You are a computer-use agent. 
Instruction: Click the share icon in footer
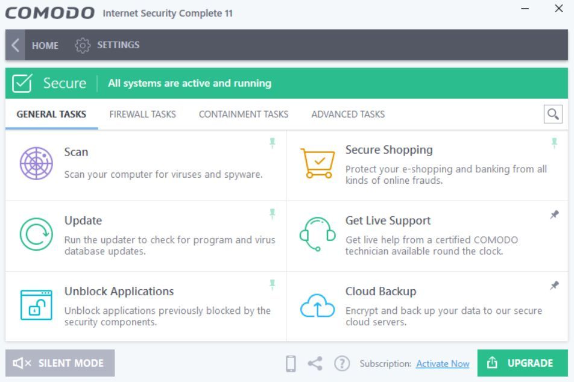[315, 363]
